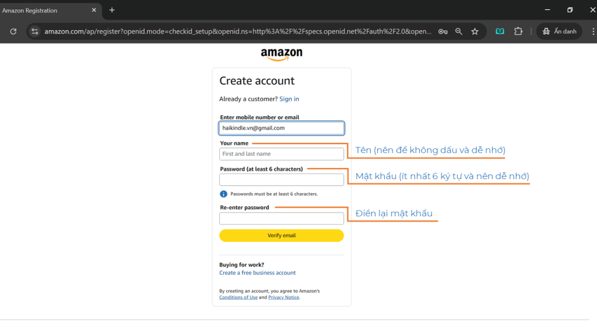Click the Sign in link
Screen dimensions: 597x335
[x=289, y=99]
